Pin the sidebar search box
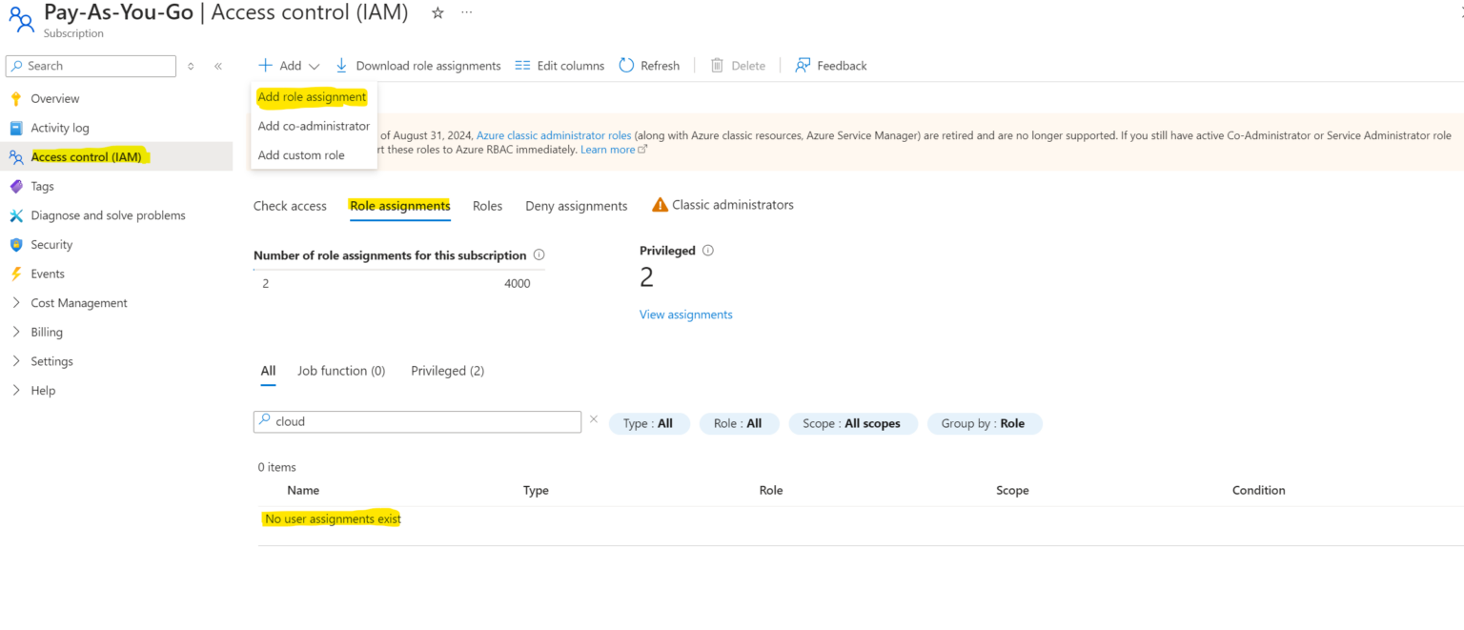This screenshot has height=630, width=1464. [191, 66]
